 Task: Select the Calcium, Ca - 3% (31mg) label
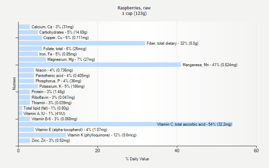pyautogui.click(x=52, y=27)
